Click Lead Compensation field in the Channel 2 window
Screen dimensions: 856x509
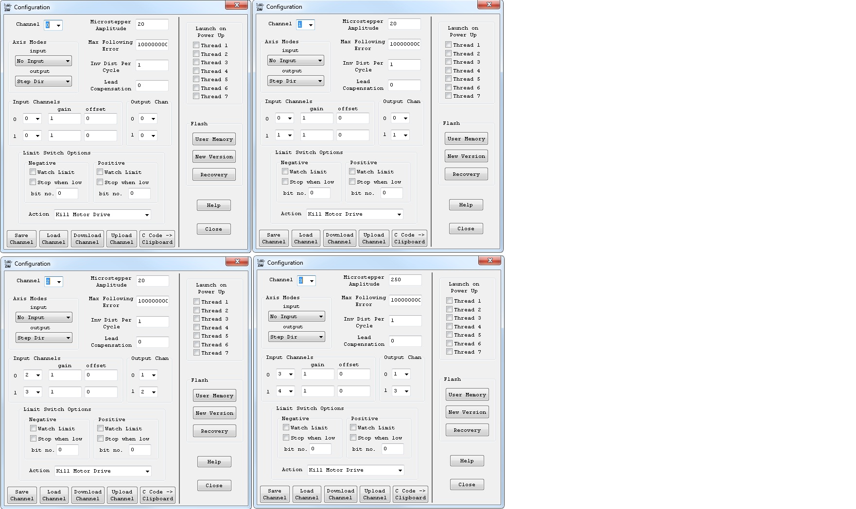152,342
